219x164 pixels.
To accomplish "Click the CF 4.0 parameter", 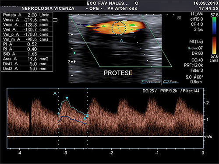I will pos(197,24).
